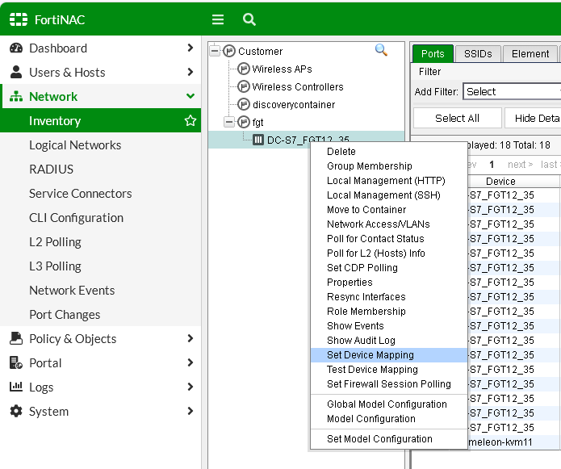Open the search magnifier in the header
The width and height of the screenshot is (561, 469).
[x=249, y=19]
